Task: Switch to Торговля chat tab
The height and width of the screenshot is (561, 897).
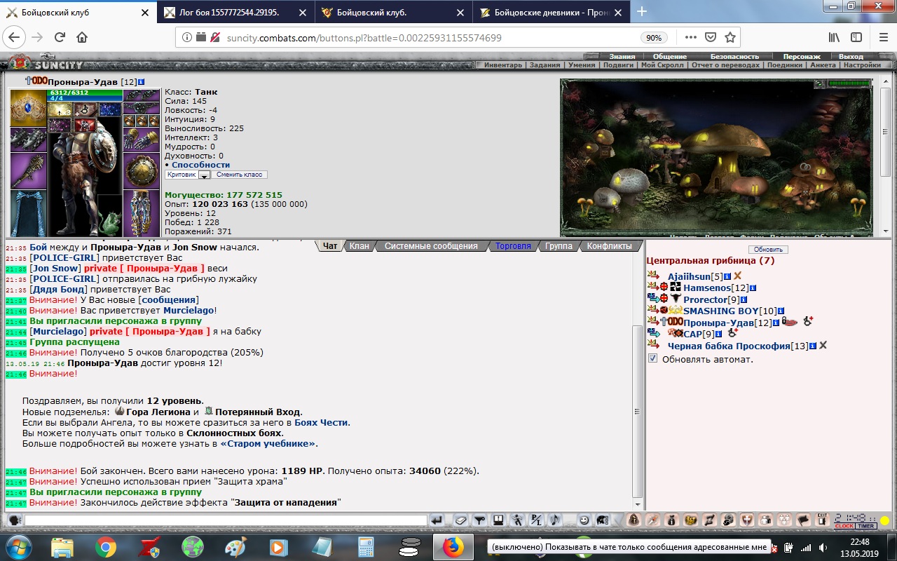Action: (513, 246)
